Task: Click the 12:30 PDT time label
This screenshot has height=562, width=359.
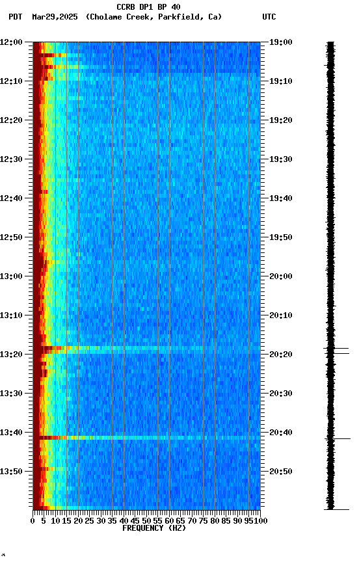Action: [11, 159]
